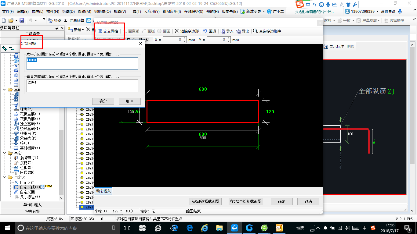
Task: Open the 文件(F) menu
Action: coord(8,11)
